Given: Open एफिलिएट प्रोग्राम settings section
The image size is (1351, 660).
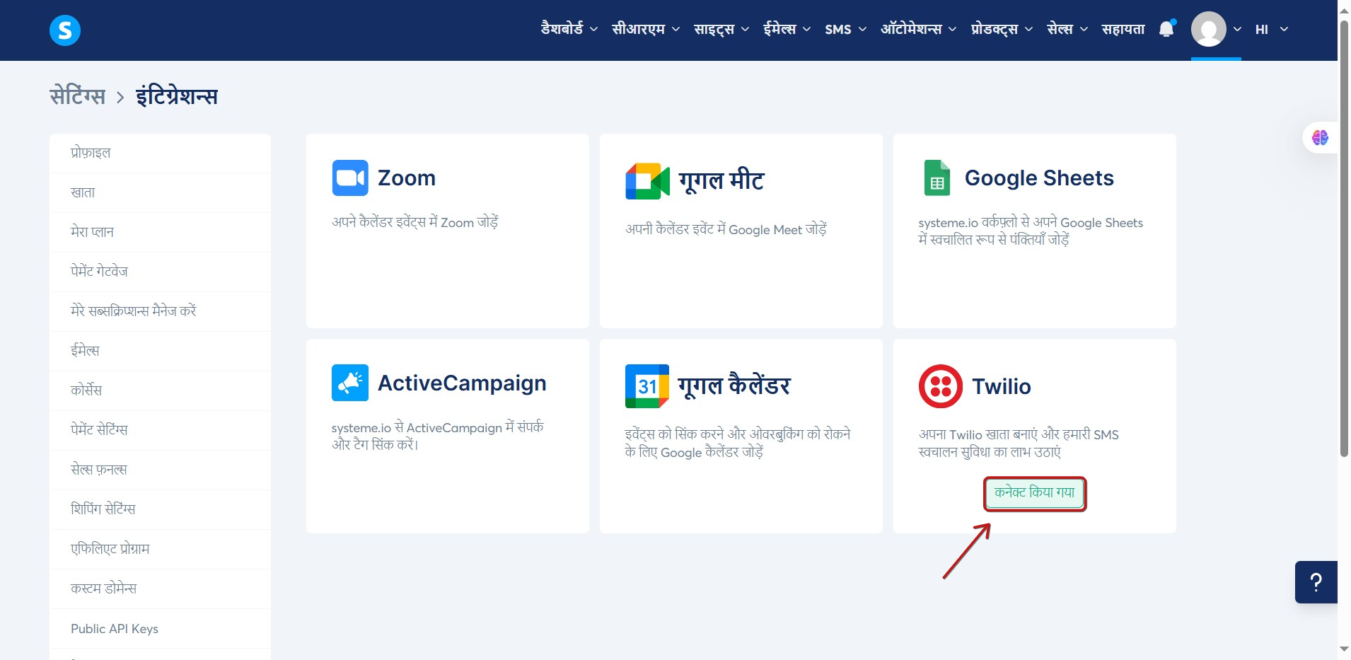Looking at the screenshot, I should point(161,549).
